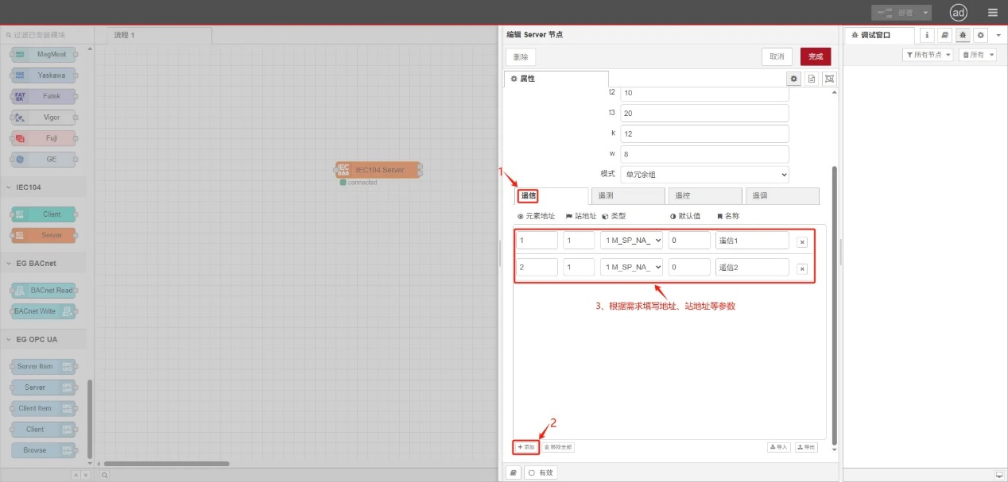
Task: Open the help book sidebar icon
Action: click(x=944, y=35)
